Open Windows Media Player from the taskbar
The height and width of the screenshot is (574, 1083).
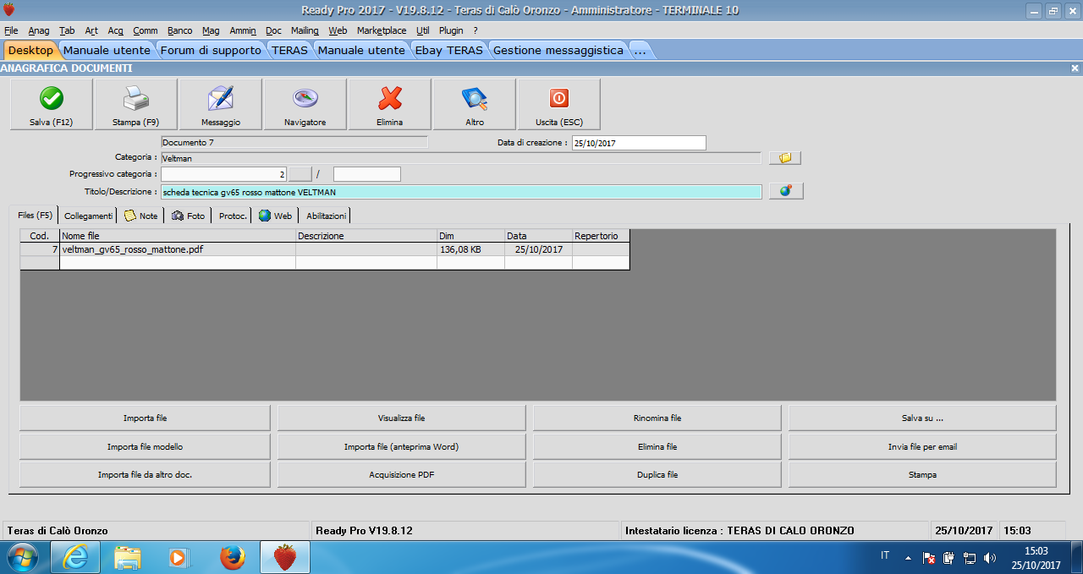coord(179,557)
